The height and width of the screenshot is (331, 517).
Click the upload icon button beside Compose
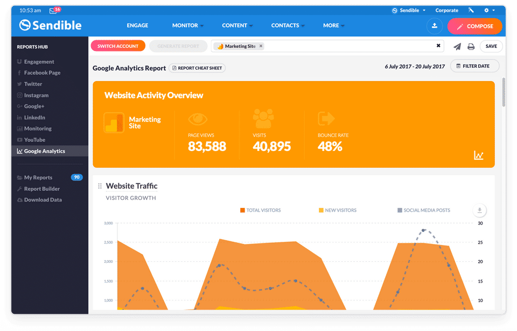point(434,26)
